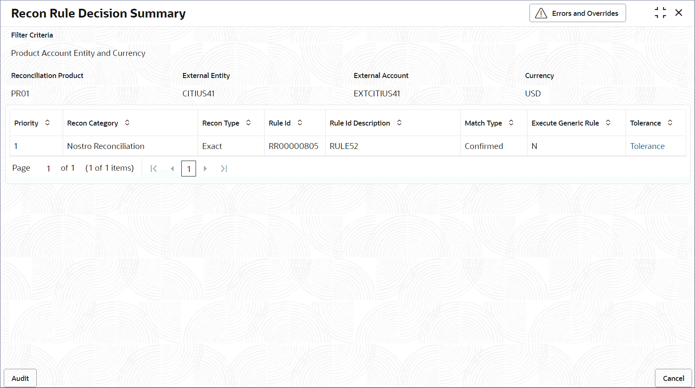Sort by Recon Type column
The image size is (695, 388).
(x=248, y=123)
